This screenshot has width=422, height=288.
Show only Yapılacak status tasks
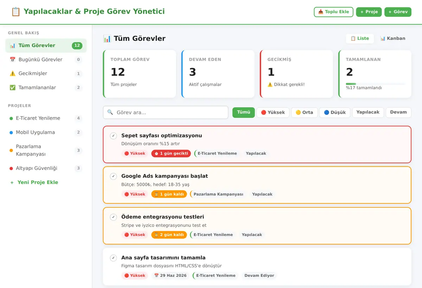click(x=368, y=112)
